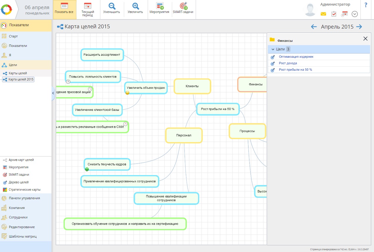Open the tasks clipboard icon

[x=334, y=14]
